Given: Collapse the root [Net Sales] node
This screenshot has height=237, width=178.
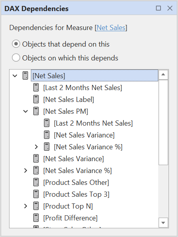Looking at the screenshot, I should coord(15,76).
